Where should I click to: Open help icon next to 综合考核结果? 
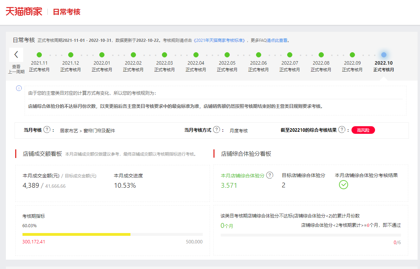click(342, 130)
